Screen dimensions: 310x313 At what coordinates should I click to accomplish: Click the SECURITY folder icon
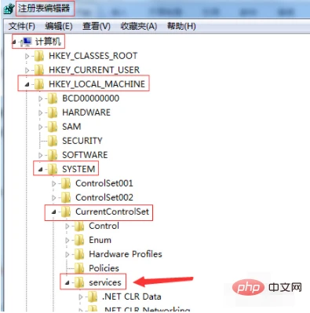pos(53,141)
